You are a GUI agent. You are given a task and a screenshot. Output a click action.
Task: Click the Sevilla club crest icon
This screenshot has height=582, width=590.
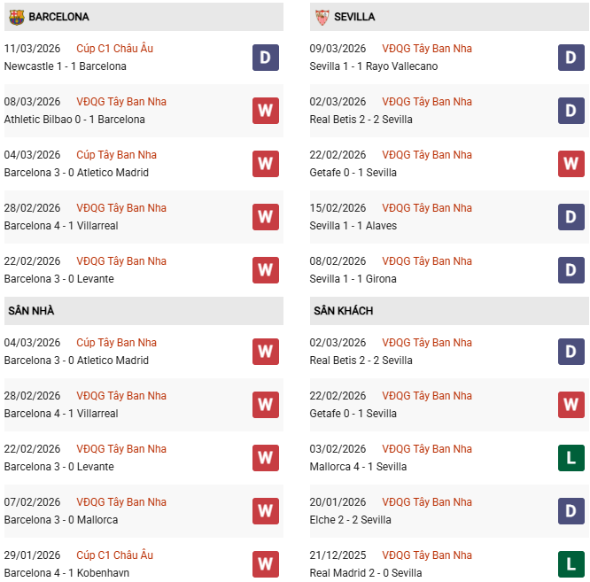[x=322, y=17]
